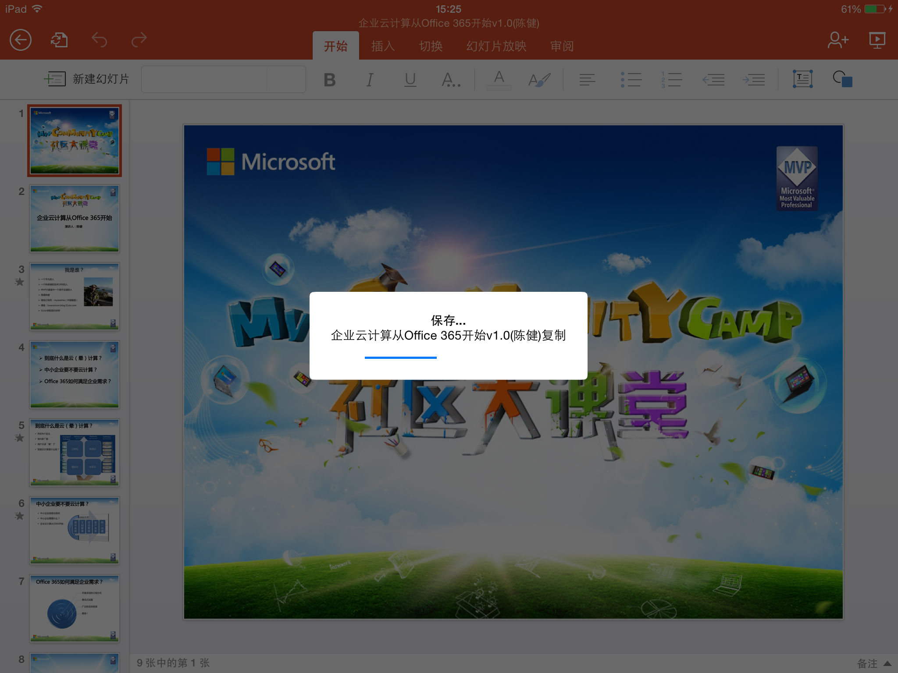Apply bulleted list
The width and height of the screenshot is (898, 673).
pos(631,80)
